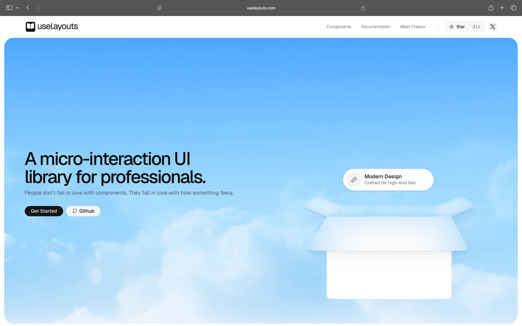This screenshot has width=522, height=326.
Task: Click the GitHub Star button
Action: [x=457, y=27]
